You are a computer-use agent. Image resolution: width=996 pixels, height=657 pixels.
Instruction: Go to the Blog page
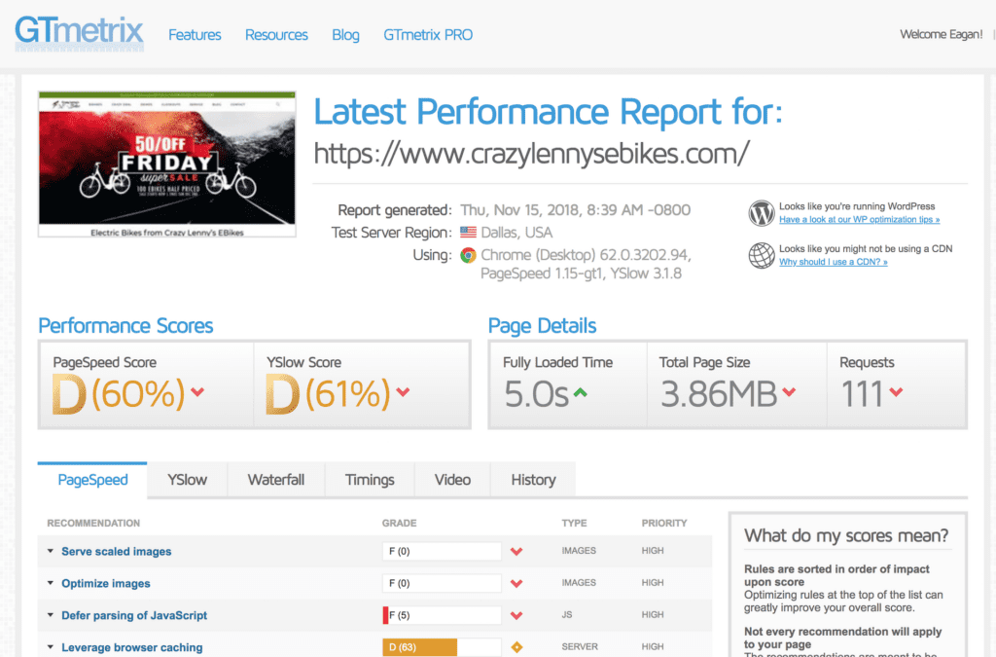[345, 35]
